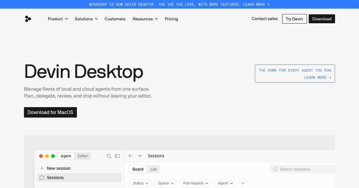This screenshot has width=359, height=188.
Task: Open the Status filter dropdown
Action: 140,183
